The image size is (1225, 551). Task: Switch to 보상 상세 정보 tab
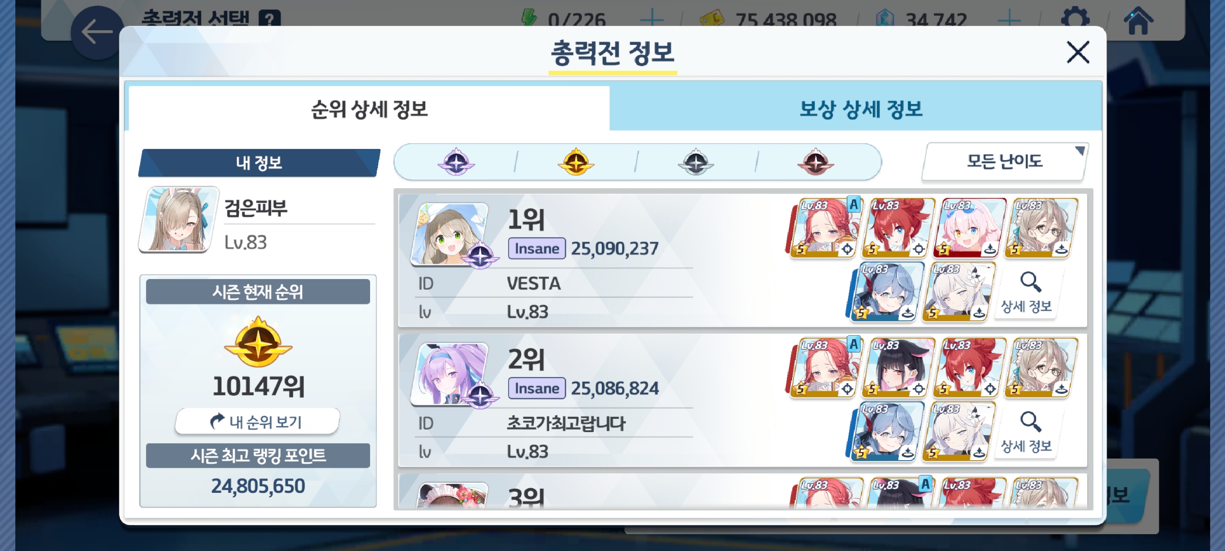(x=860, y=109)
